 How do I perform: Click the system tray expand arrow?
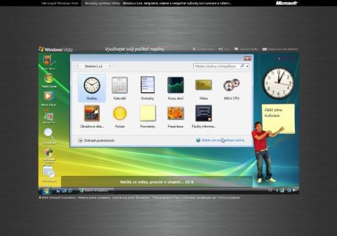point(277,190)
